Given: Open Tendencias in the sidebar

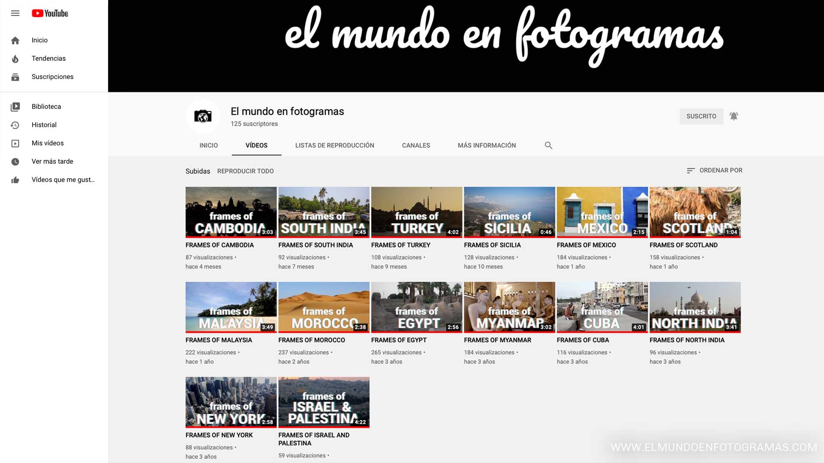Looking at the screenshot, I should click(48, 59).
